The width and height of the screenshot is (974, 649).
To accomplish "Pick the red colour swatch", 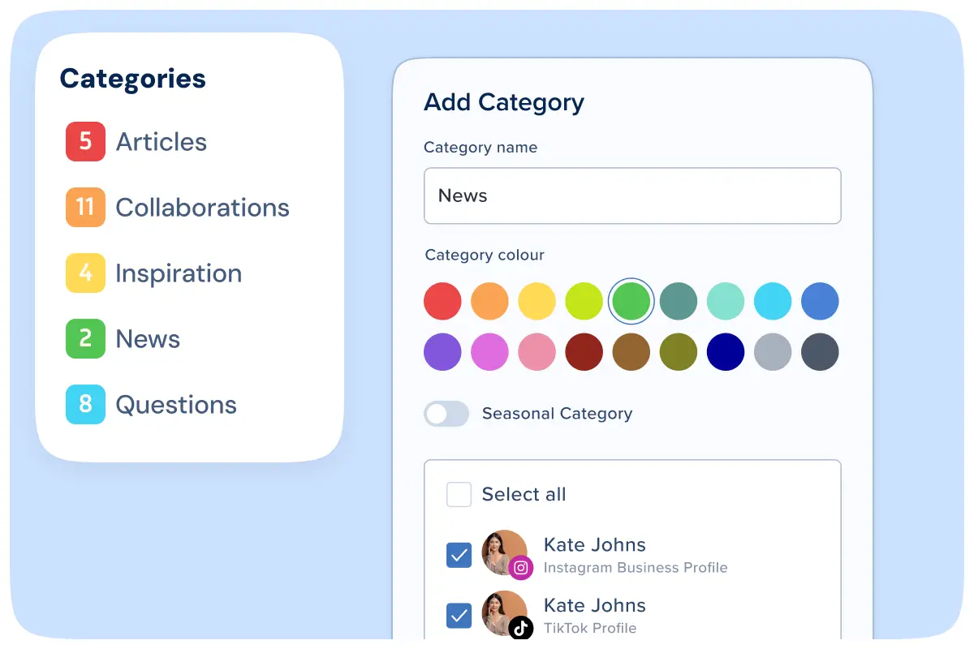I will (x=442, y=302).
